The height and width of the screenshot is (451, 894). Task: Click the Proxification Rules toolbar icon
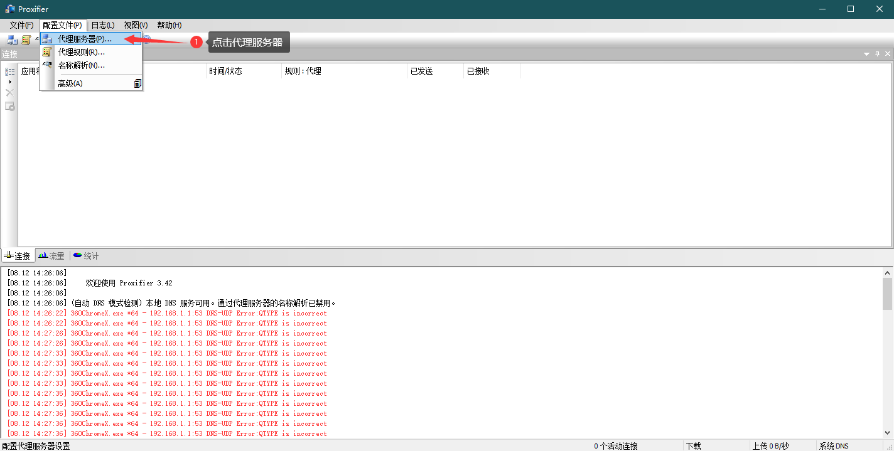[26, 40]
